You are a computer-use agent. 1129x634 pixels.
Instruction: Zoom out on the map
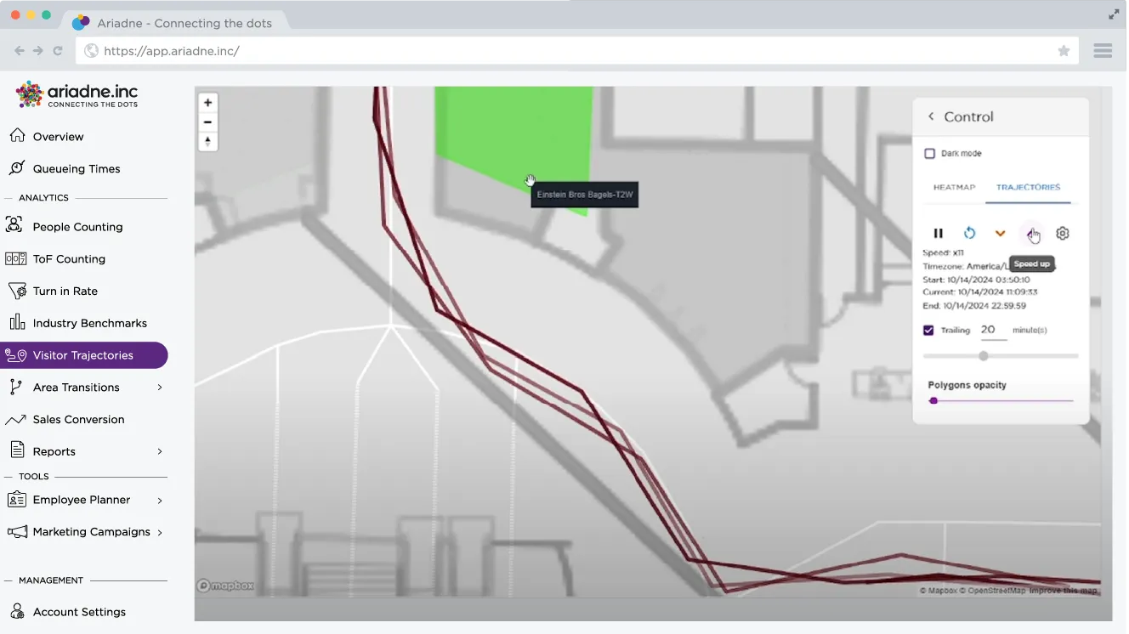[x=207, y=122]
